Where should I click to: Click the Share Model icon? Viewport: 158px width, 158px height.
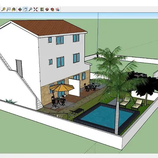pyautogui.click(x=52, y=9)
